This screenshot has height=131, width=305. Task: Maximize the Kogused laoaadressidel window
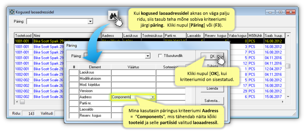pyautogui.click(x=280, y=12)
